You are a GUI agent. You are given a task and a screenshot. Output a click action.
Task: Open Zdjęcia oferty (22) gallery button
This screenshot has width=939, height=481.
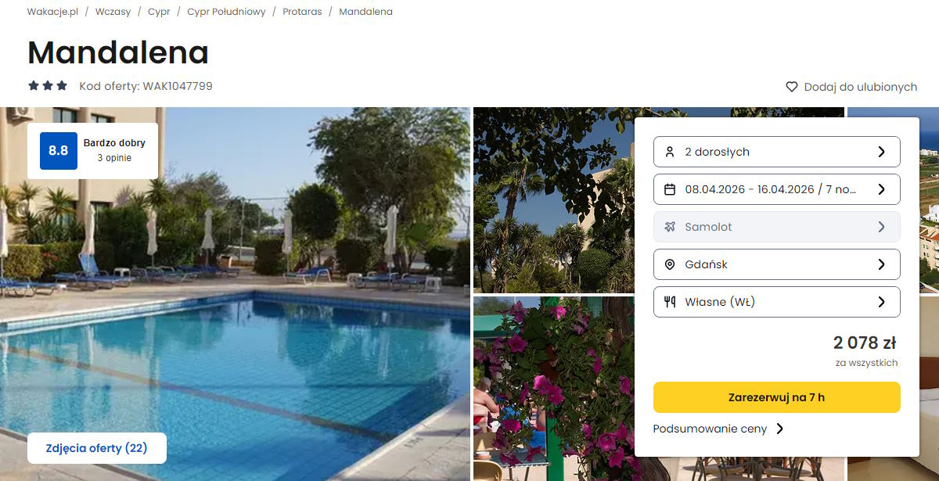click(97, 448)
